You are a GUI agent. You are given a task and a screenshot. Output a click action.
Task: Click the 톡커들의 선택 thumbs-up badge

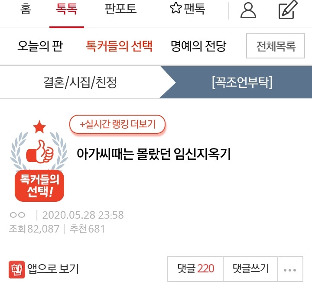(39, 161)
